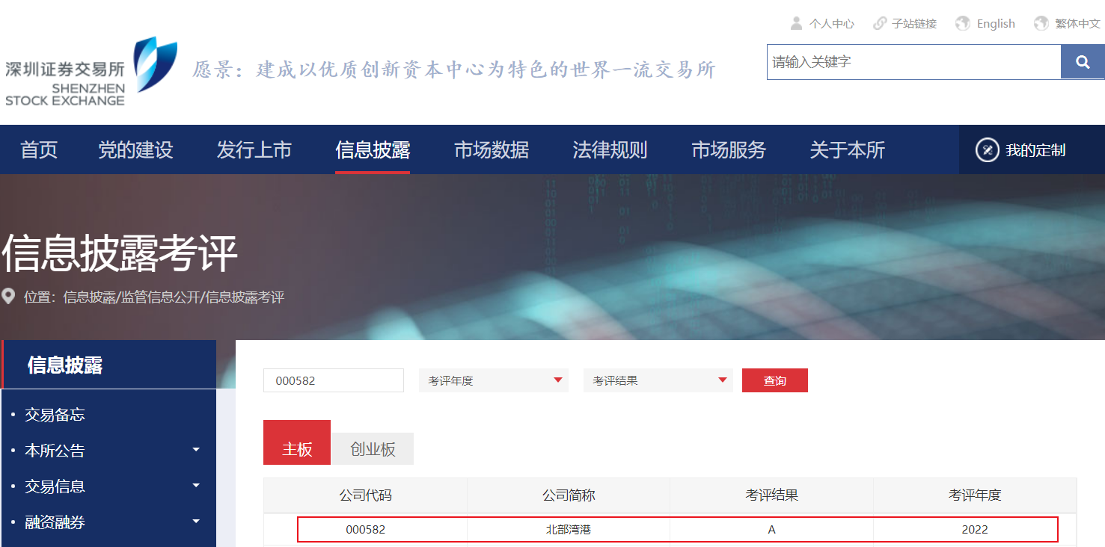This screenshot has height=547, width=1105.
Task: Click company code field containing 000582
Action: click(334, 380)
